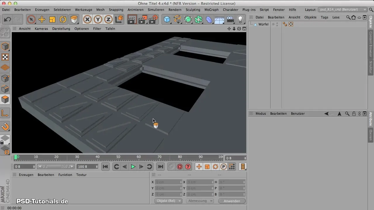Switch to the Ebenen tab
Image resolution: width=374 pixels, height=210 pixels.
(370, 134)
